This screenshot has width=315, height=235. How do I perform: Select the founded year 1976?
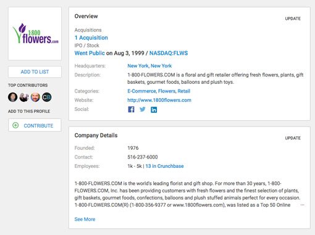pyautogui.click(x=133, y=148)
